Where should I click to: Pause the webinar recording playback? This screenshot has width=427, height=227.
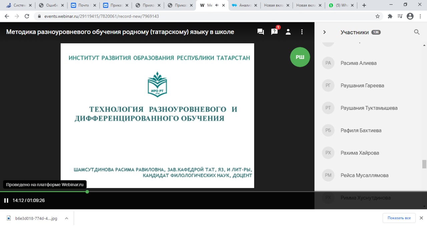pos(6,200)
